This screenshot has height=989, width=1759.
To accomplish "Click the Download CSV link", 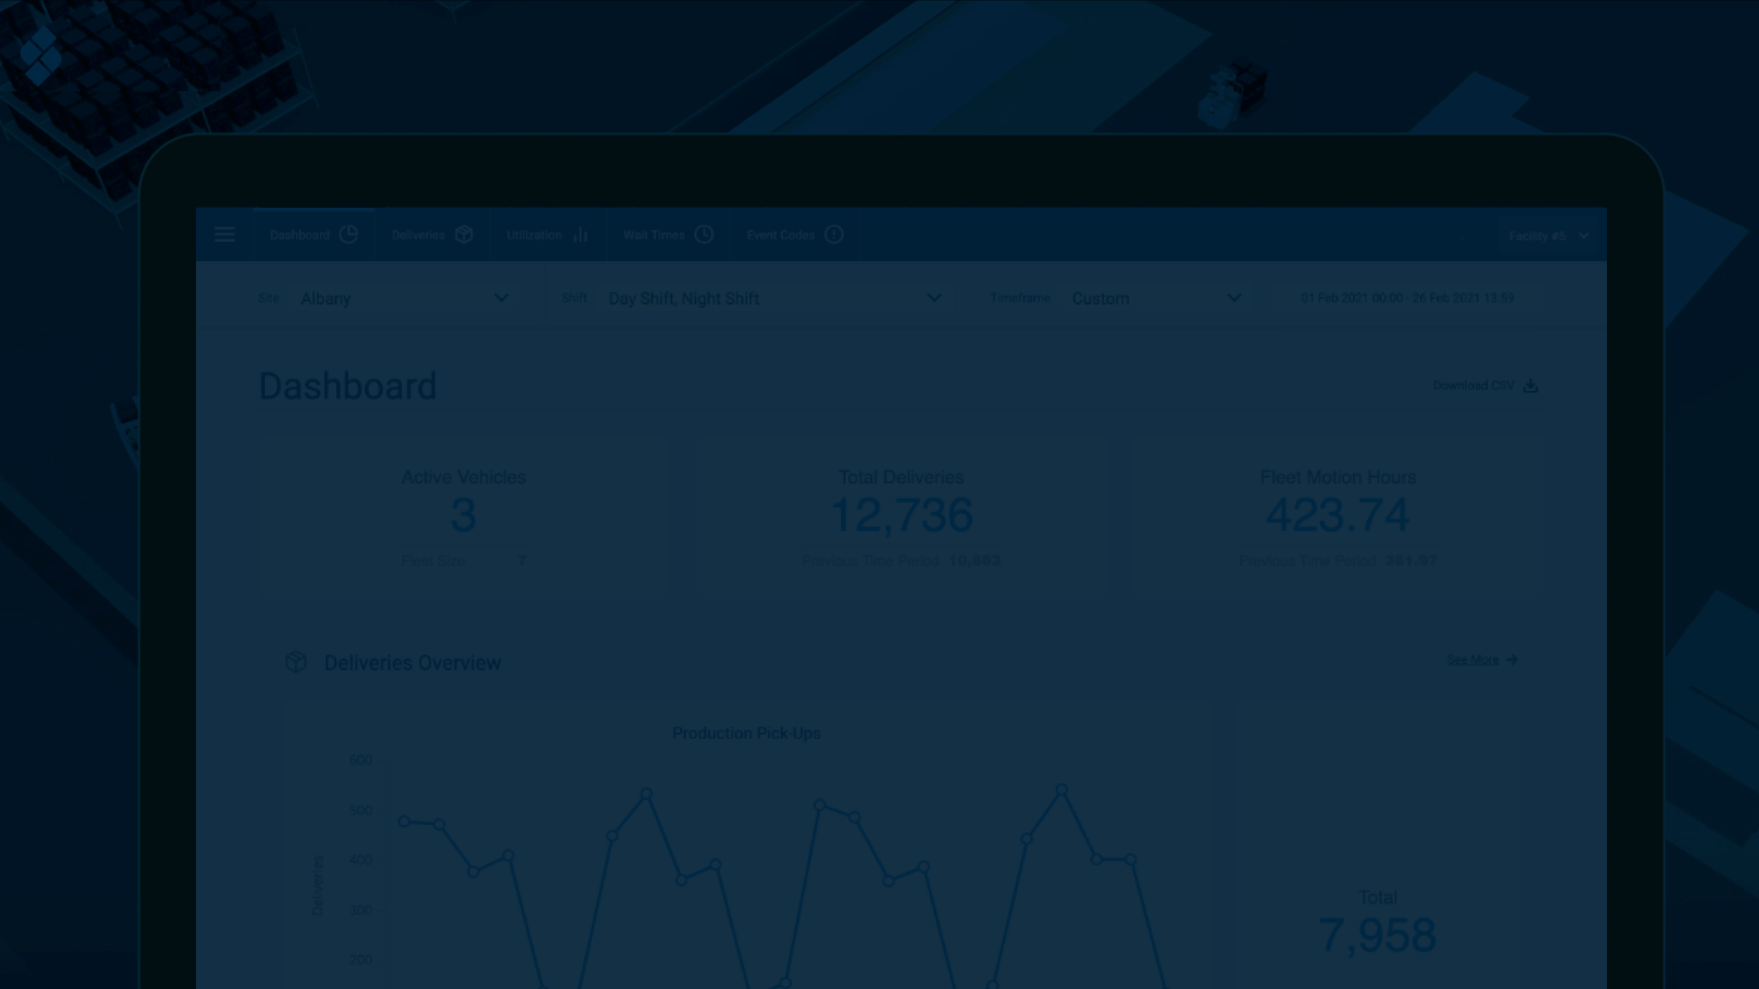I will [1473, 386].
